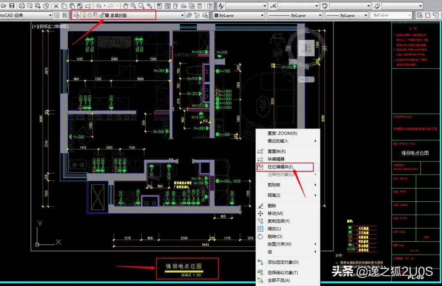Open the 家具投影 layer dropdown list
This screenshot has width=442, height=286.
pos(183,15)
